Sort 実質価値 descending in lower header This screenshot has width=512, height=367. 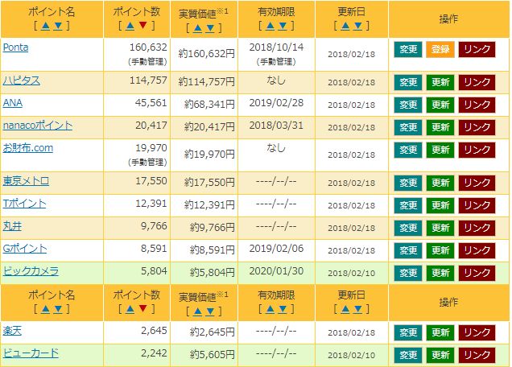pos(210,311)
